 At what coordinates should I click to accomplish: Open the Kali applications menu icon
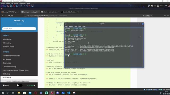(2, 6)
